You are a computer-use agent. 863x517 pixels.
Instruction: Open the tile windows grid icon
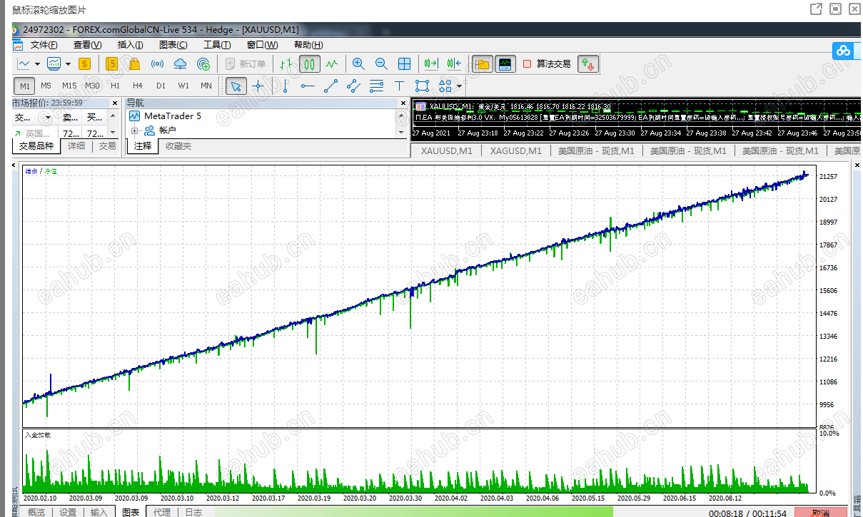click(x=404, y=63)
